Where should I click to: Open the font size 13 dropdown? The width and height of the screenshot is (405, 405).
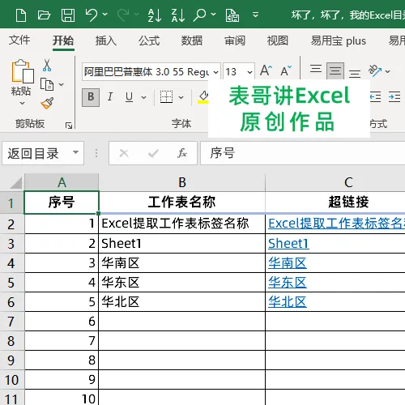[x=249, y=72]
